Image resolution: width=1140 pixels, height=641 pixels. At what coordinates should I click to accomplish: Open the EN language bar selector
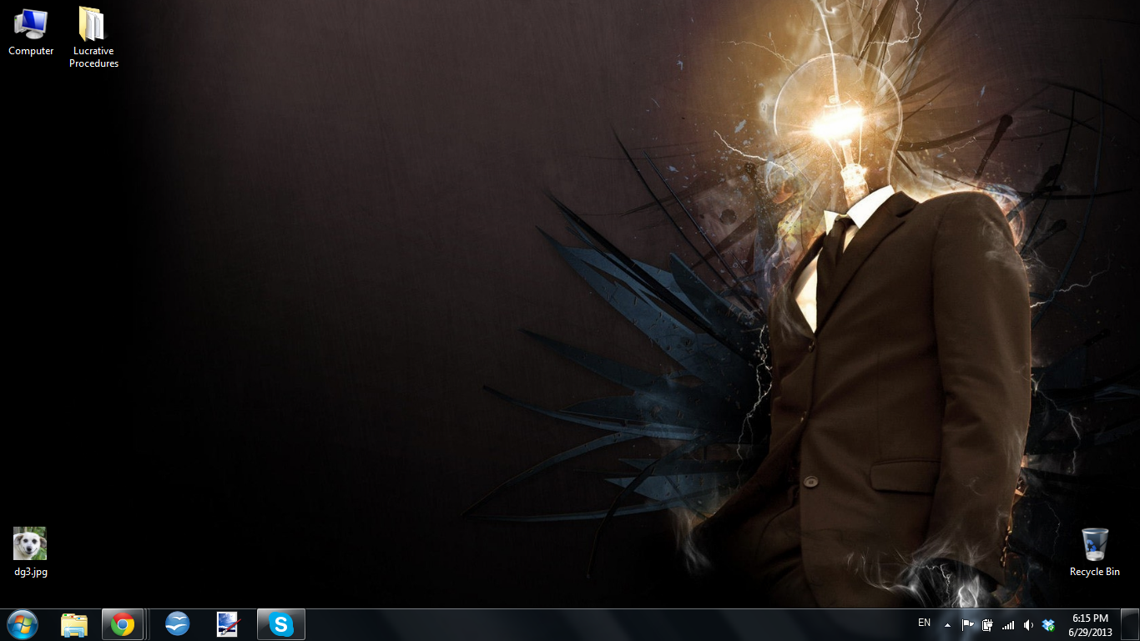click(x=924, y=623)
